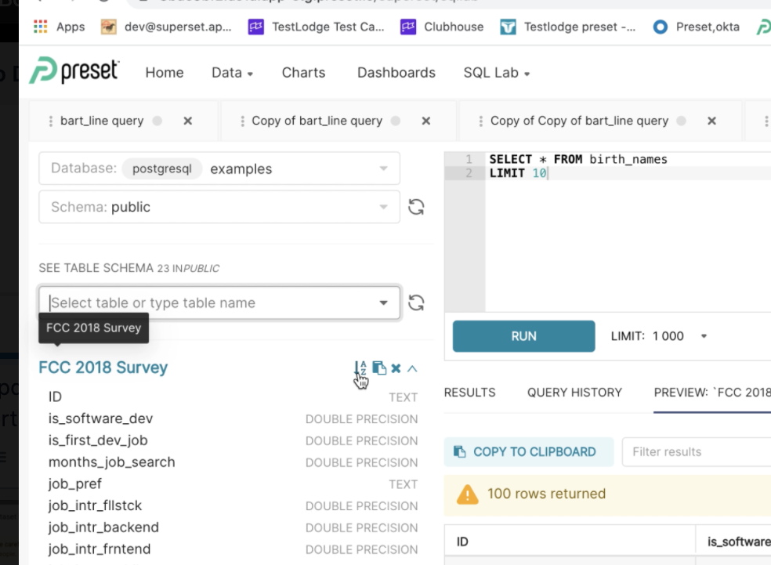Open Testlodge preset bookmark
Viewport: 771px width, 565px height.
[x=567, y=27]
